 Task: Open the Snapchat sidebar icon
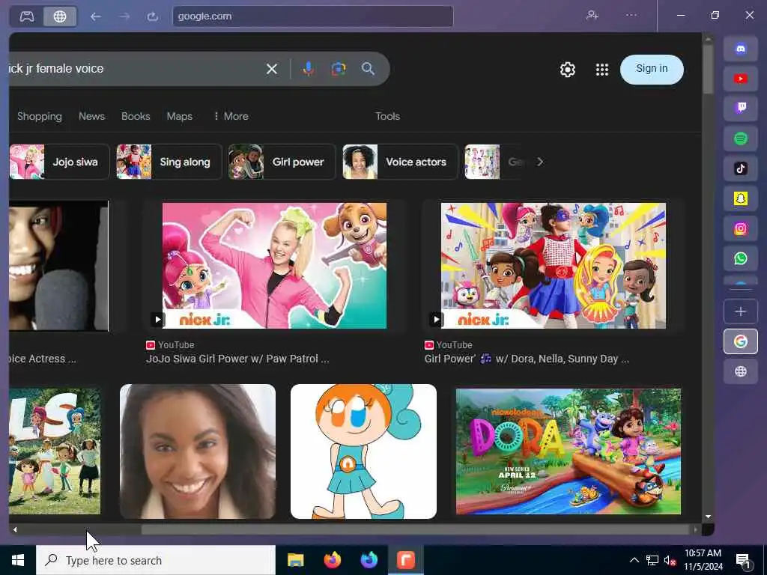coord(741,198)
